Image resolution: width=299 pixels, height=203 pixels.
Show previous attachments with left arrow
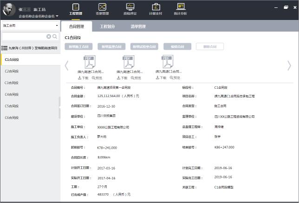click(x=66, y=65)
